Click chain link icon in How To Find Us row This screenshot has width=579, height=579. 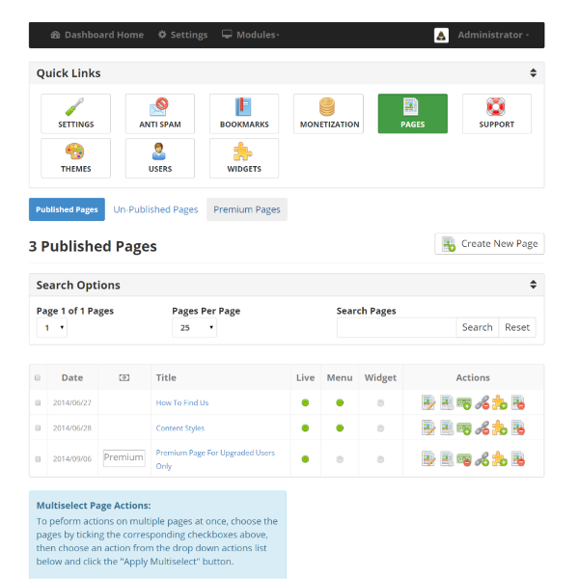(x=482, y=402)
